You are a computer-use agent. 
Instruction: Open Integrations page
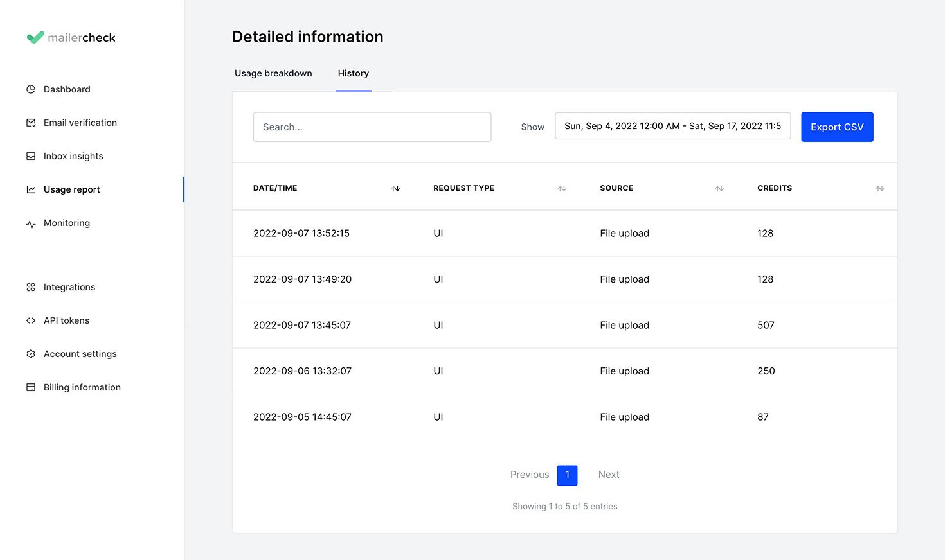[x=69, y=287]
